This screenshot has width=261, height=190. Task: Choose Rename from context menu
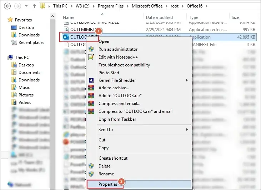point(139,174)
